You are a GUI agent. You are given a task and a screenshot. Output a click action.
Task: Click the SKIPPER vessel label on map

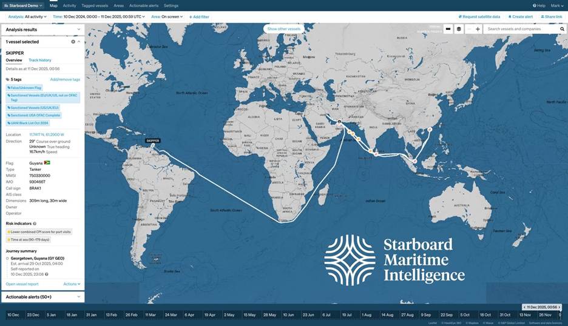click(152, 141)
